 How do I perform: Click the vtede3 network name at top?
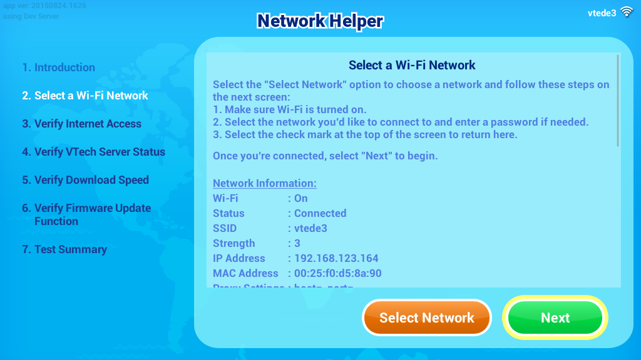coord(602,13)
